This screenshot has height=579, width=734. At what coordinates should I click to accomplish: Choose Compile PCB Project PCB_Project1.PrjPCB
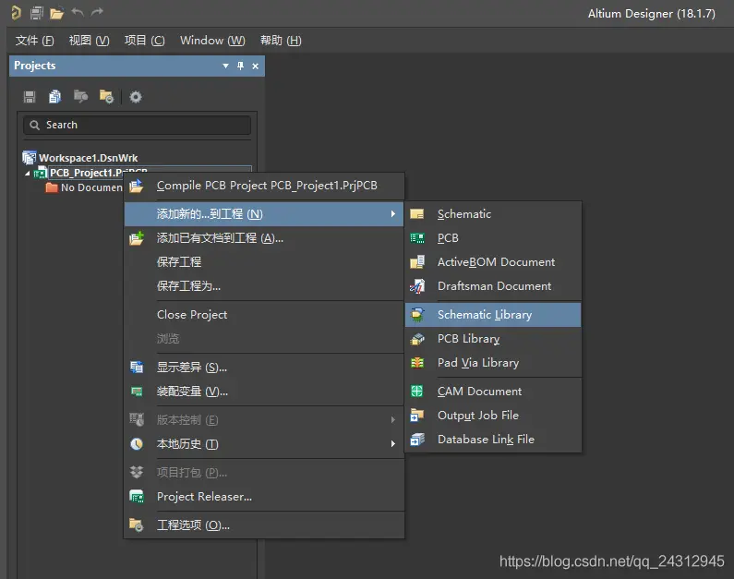point(263,186)
